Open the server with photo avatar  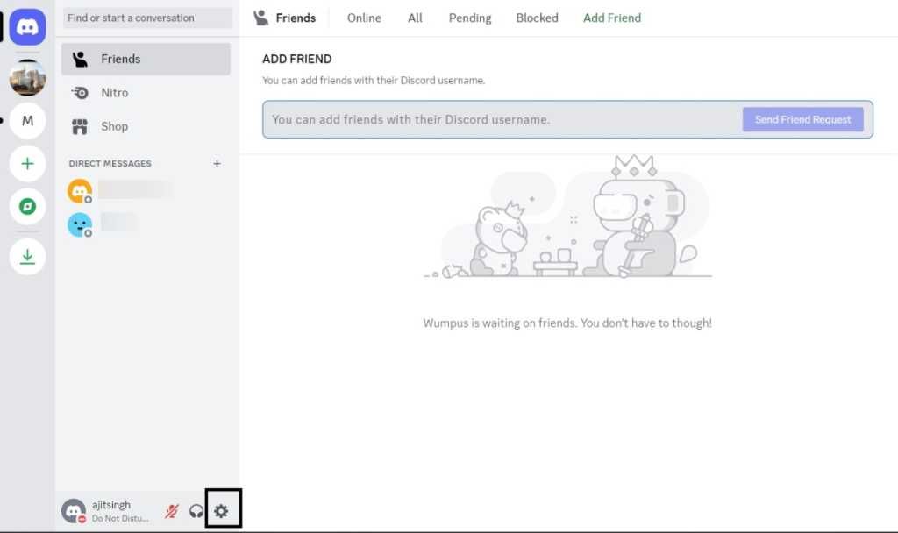pyautogui.click(x=27, y=78)
